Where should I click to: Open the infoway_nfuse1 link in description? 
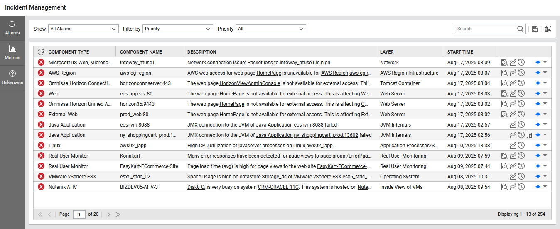tap(297, 63)
